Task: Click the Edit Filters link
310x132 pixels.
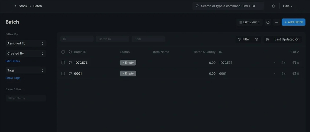Action: click(13, 61)
